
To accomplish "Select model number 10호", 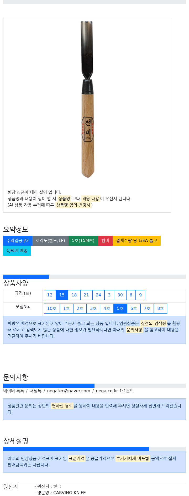I will click(52, 309).
